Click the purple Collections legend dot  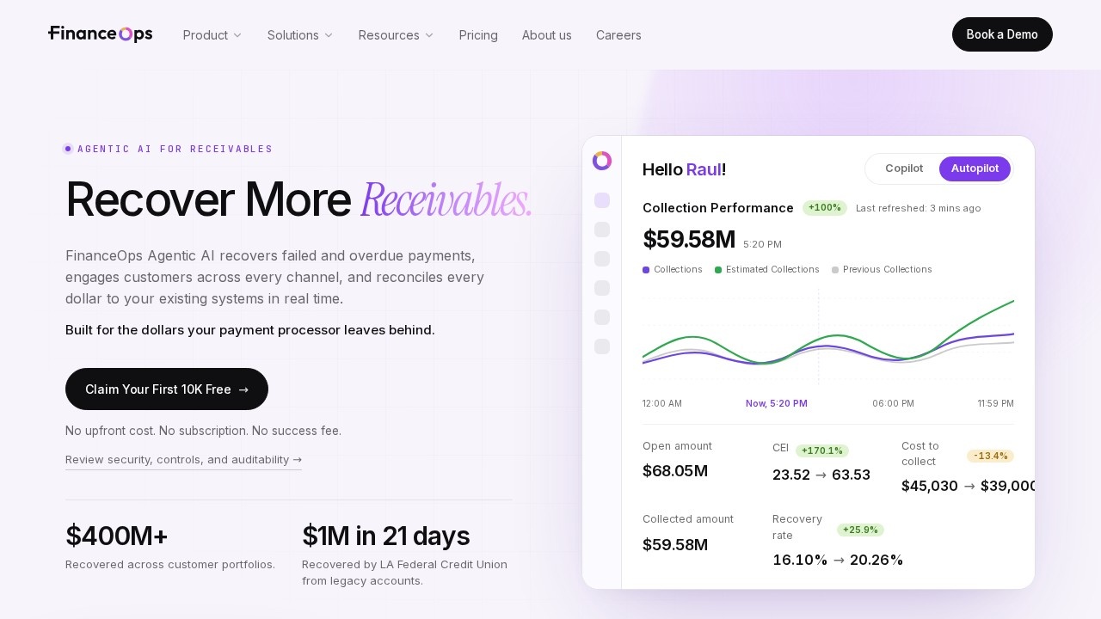click(x=646, y=270)
